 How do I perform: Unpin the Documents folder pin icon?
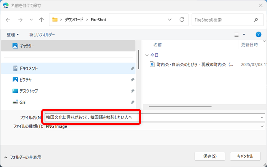tap(132, 68)
